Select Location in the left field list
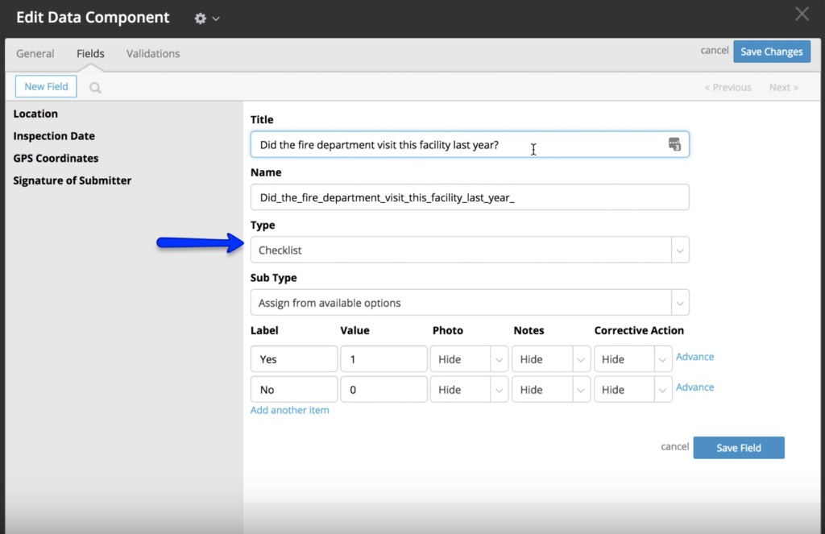This screenshot has width=825, height=534. [35, 114]
